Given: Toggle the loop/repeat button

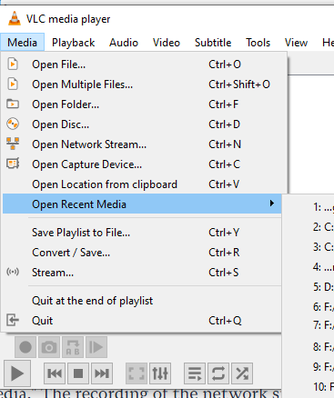Looking at the screenshot, I should pos(218,373).
